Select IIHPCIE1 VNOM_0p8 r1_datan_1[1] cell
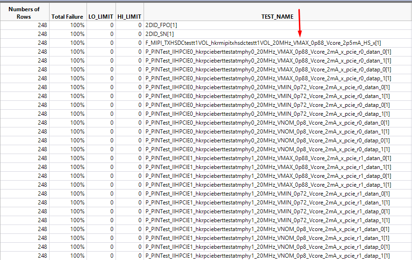The width and height of the screenshot is (412, 260). pos(277,238)
